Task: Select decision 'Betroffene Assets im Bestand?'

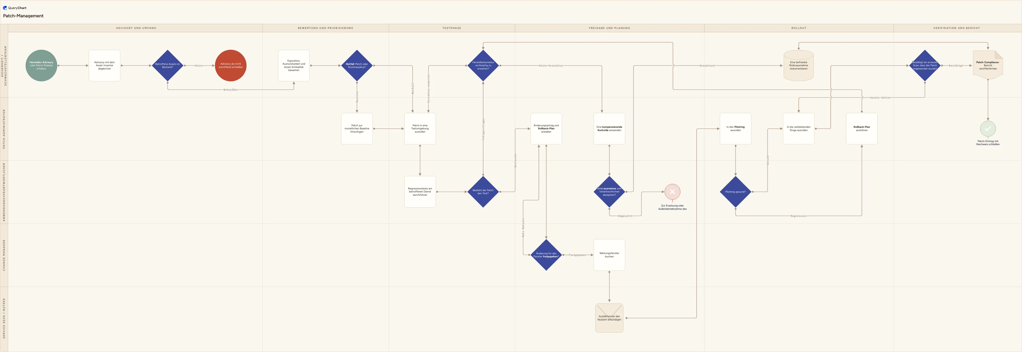Action: pos(167,66)
